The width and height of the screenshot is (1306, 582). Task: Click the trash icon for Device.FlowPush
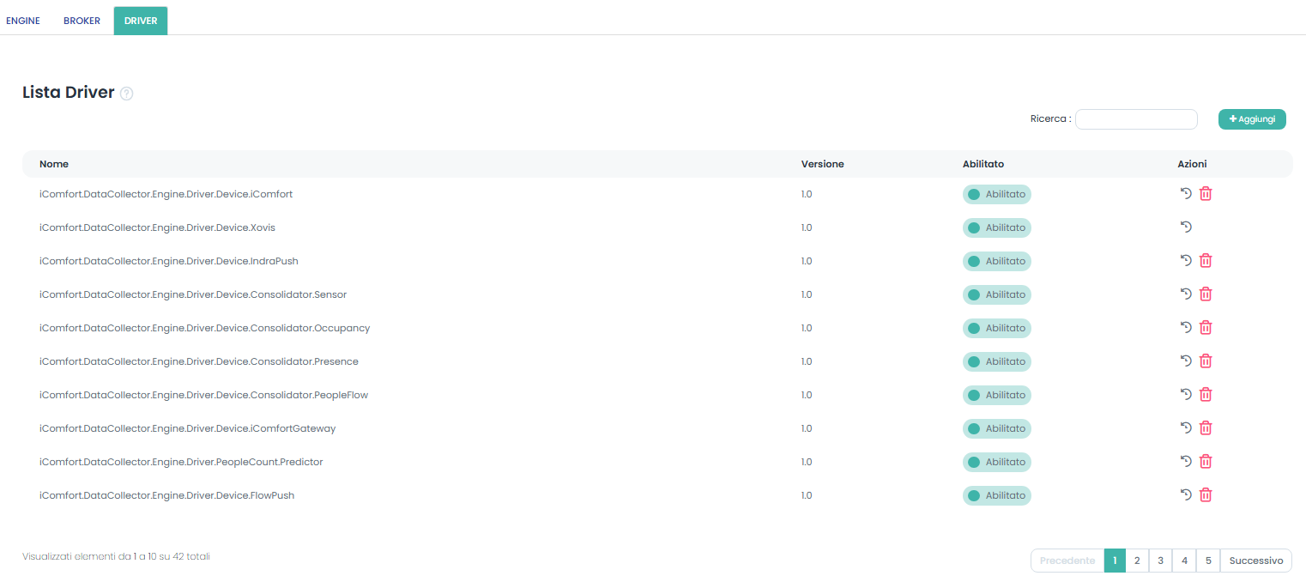pos(1206,495)
